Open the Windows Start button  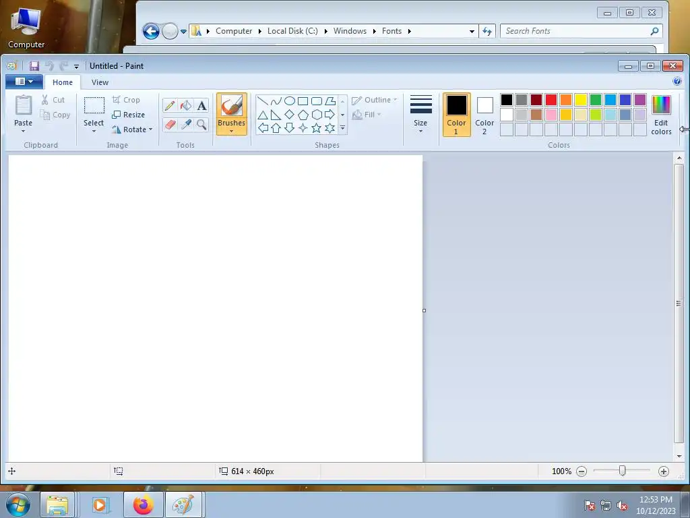tap(18, 505)
